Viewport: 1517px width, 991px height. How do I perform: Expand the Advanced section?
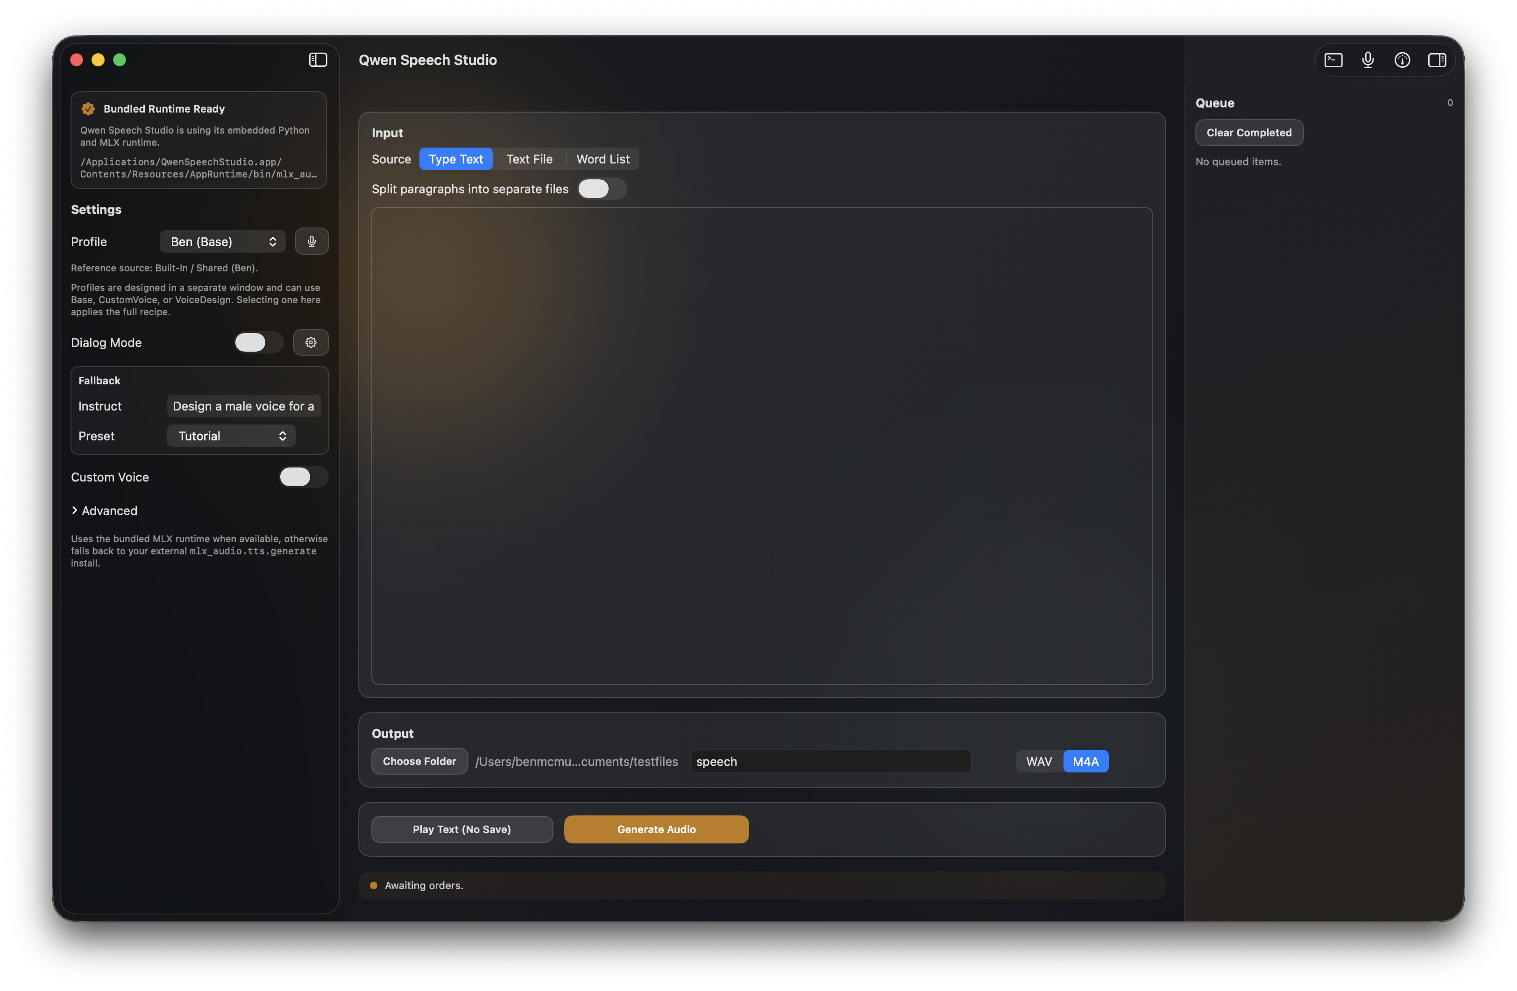pyautogui.click(x=104, y=510)
